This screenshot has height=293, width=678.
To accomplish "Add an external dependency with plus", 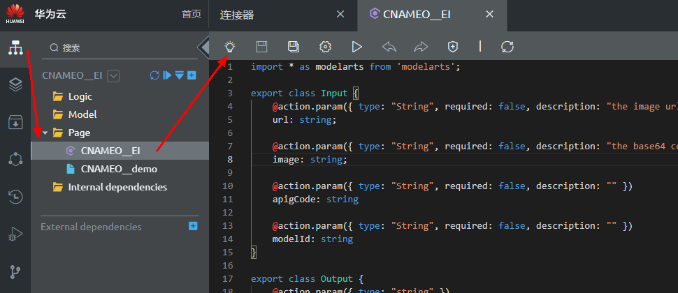I will (x=193, y=226).
